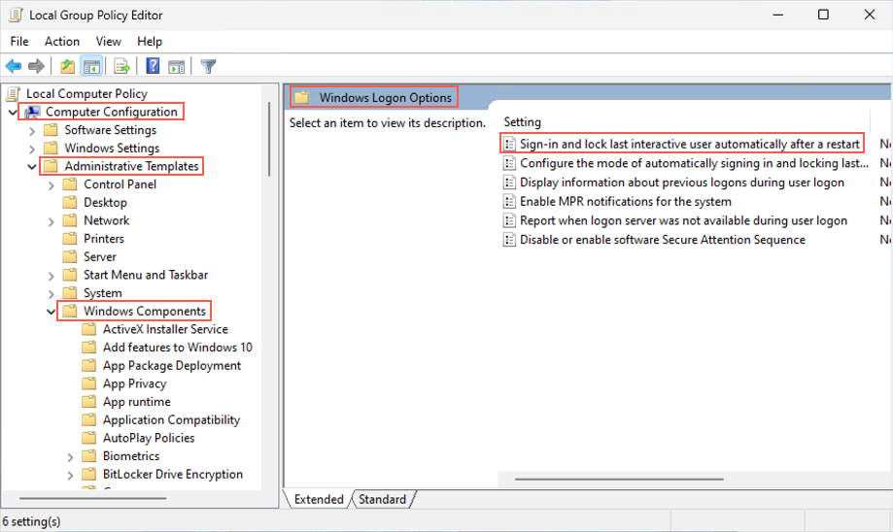The height and width of the screenshot is (532, 893).
Task: Minimize the Local Group Policy Editor window
Action: (778, 15)
